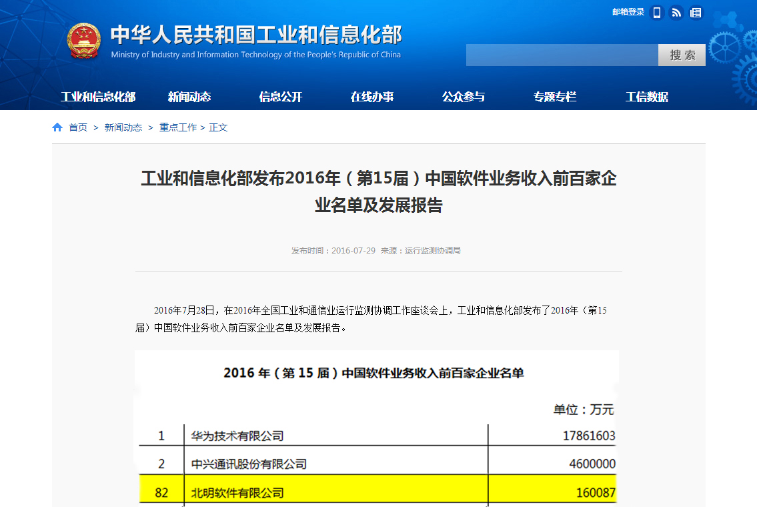
Task: Click the highlighted 北明软件有限公司 table row
Action: point(377,493)
